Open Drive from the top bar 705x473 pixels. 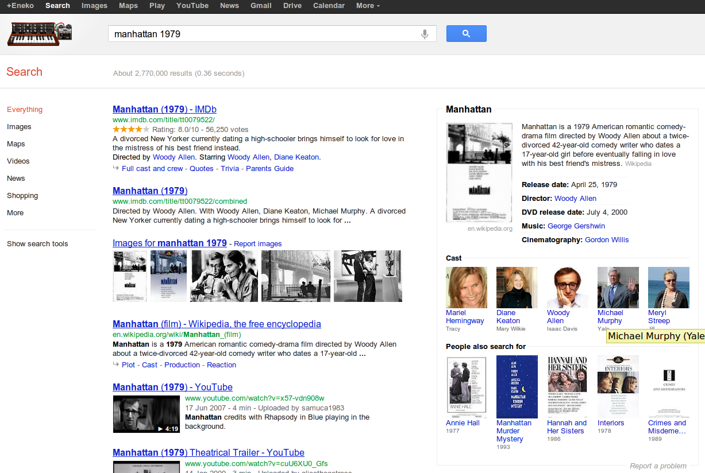pos(292,6)
